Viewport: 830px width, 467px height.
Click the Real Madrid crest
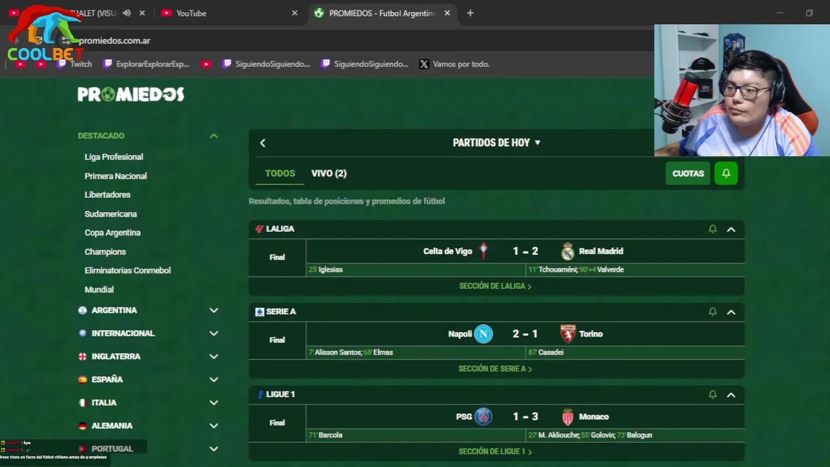(568, 251)
